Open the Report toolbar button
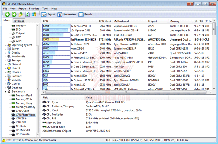The height and width of the screenshot is (144, 218). (48, 15)
